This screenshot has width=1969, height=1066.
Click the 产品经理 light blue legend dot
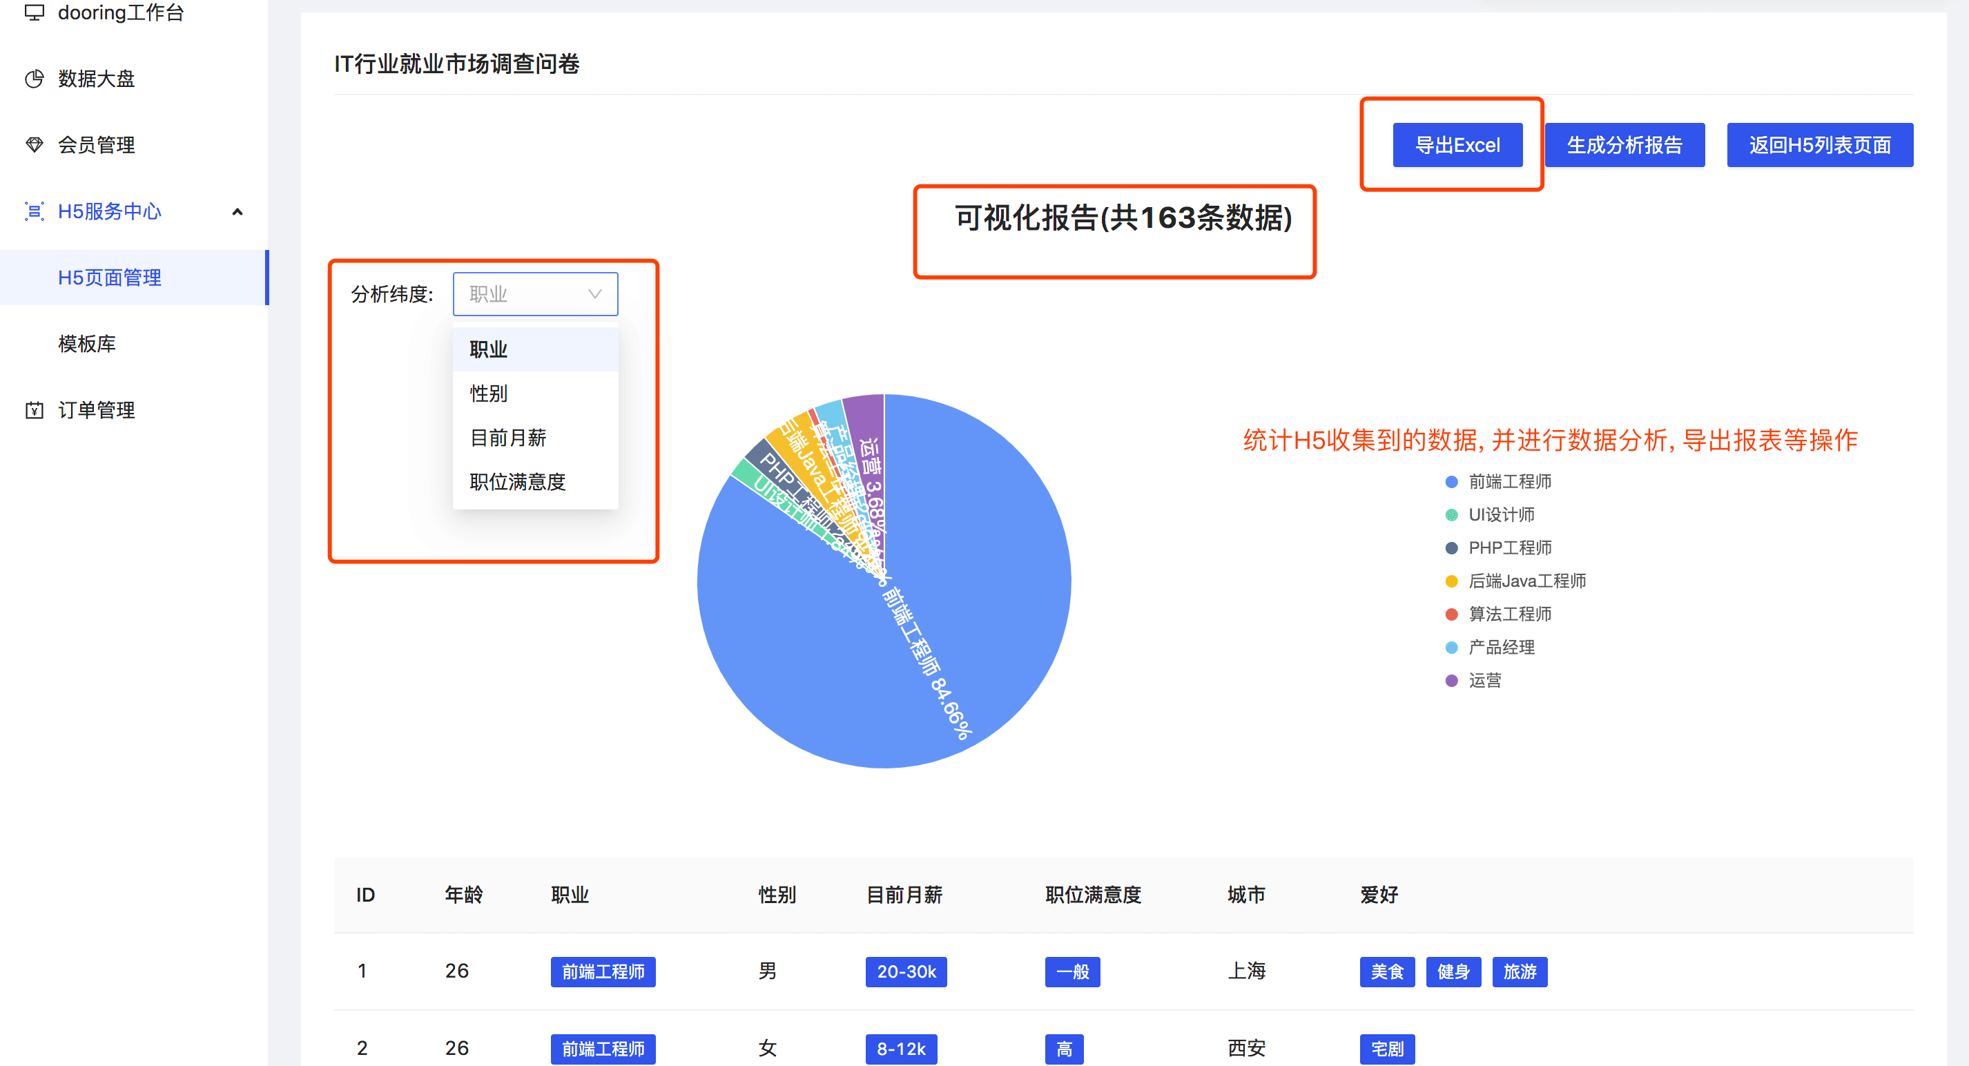1451,648
